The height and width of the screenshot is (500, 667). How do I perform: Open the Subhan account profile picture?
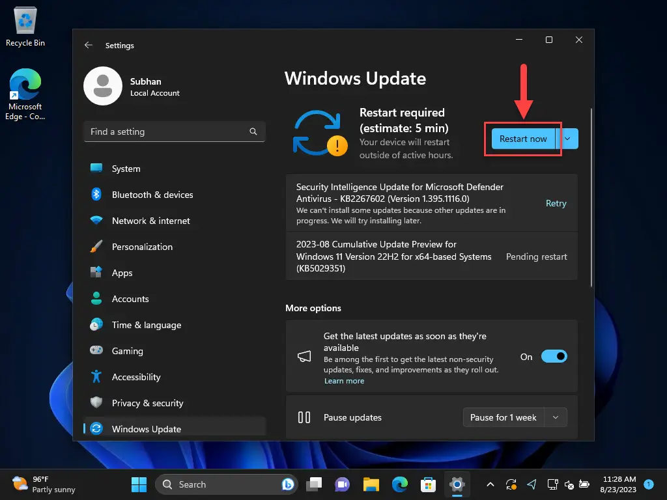103,86
